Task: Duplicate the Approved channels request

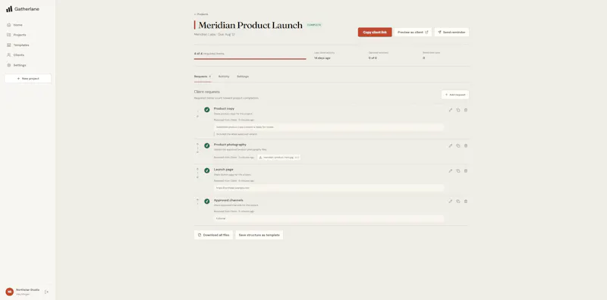Action: 458,202
